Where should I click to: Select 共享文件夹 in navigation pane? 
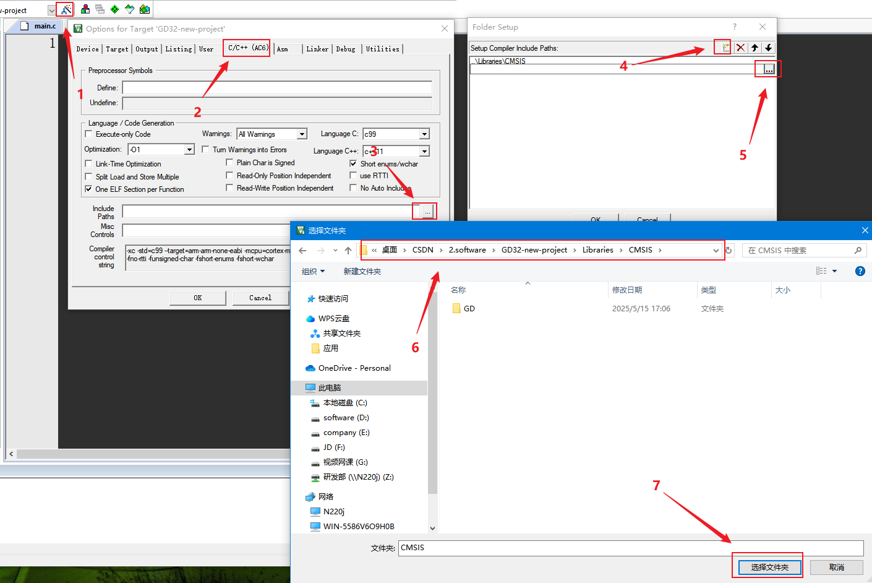point(341,334)
